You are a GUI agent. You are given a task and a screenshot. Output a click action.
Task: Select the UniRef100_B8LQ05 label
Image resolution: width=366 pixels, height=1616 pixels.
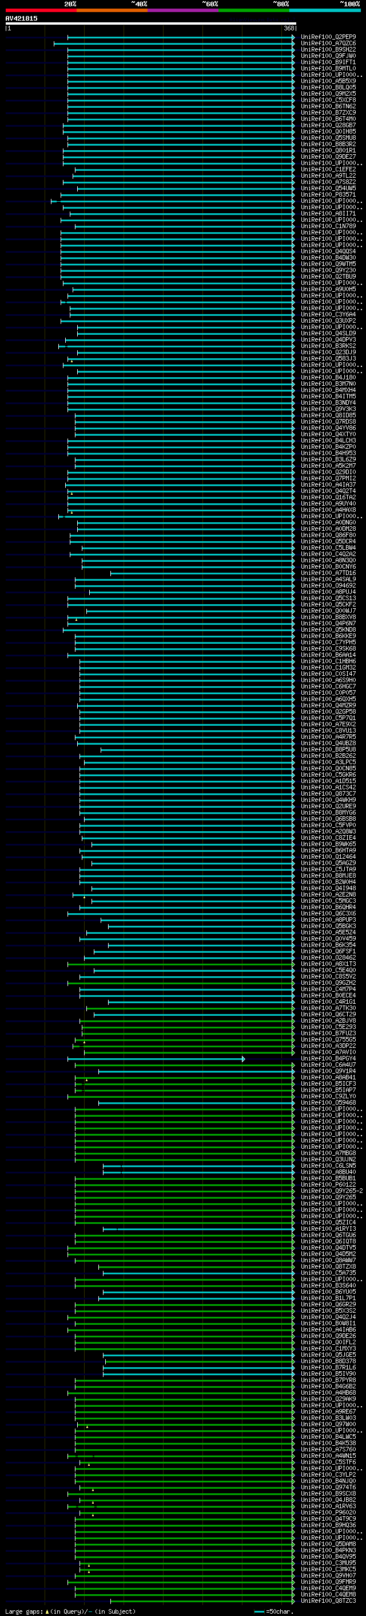coord(328,87)
